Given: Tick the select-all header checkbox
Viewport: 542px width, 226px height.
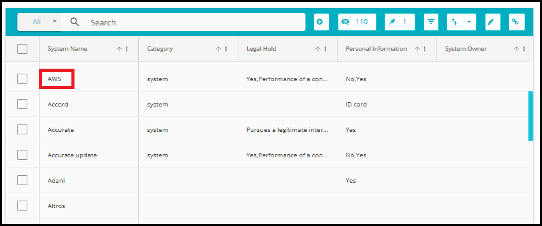Looking at the screenshot, I should 22,49.
